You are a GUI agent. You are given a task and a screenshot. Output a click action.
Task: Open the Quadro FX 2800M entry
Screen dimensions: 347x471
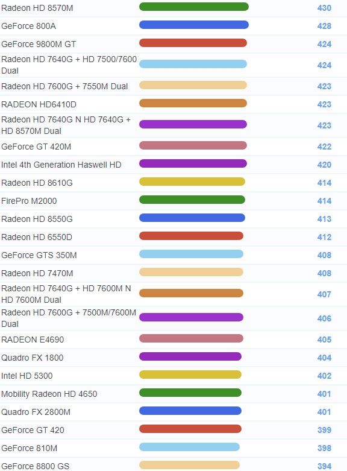click(x=36, y=412)
